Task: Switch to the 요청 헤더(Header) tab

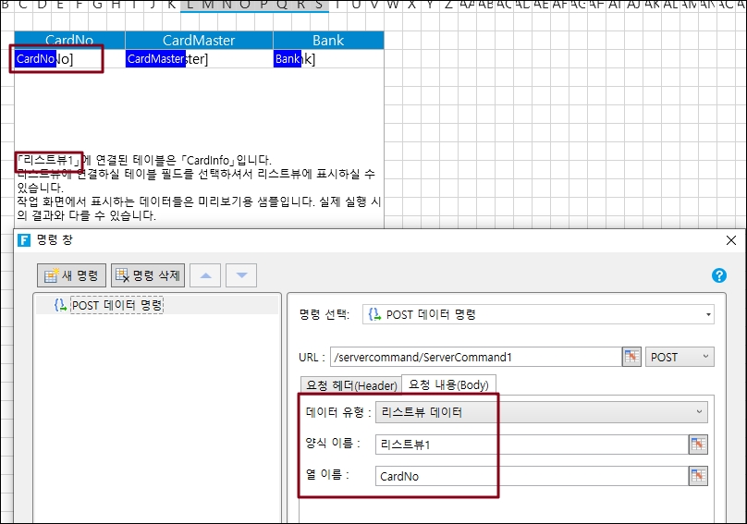Action: 349,384
